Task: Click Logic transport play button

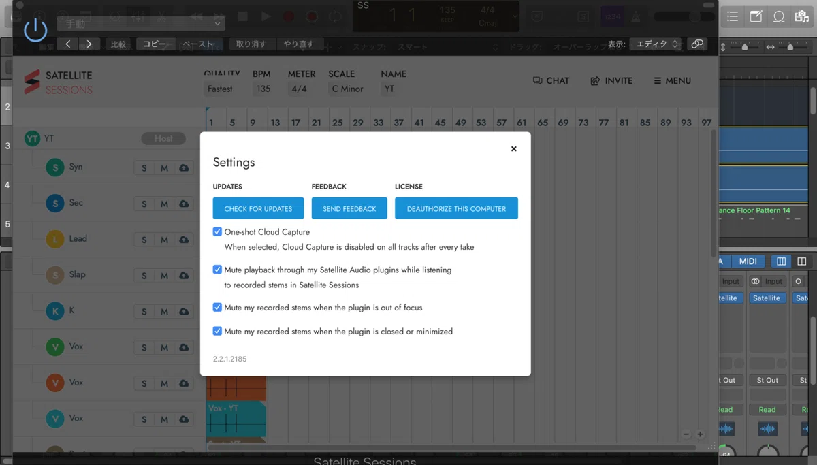Action: (266, 16)
